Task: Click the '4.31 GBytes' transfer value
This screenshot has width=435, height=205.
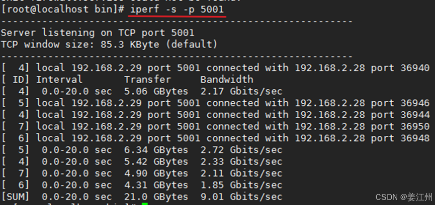Action: click(156, 185)
